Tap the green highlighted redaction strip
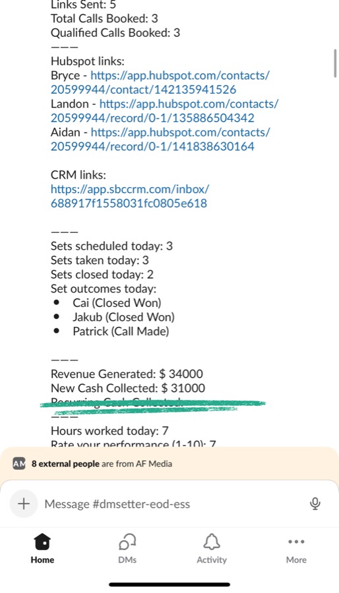Screen dimensions: 339x593 click(x=153, y=406)
